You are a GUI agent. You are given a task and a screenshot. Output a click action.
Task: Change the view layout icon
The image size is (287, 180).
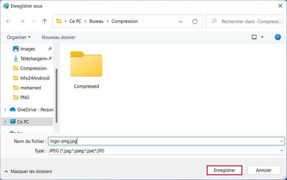tap(254, 37)
